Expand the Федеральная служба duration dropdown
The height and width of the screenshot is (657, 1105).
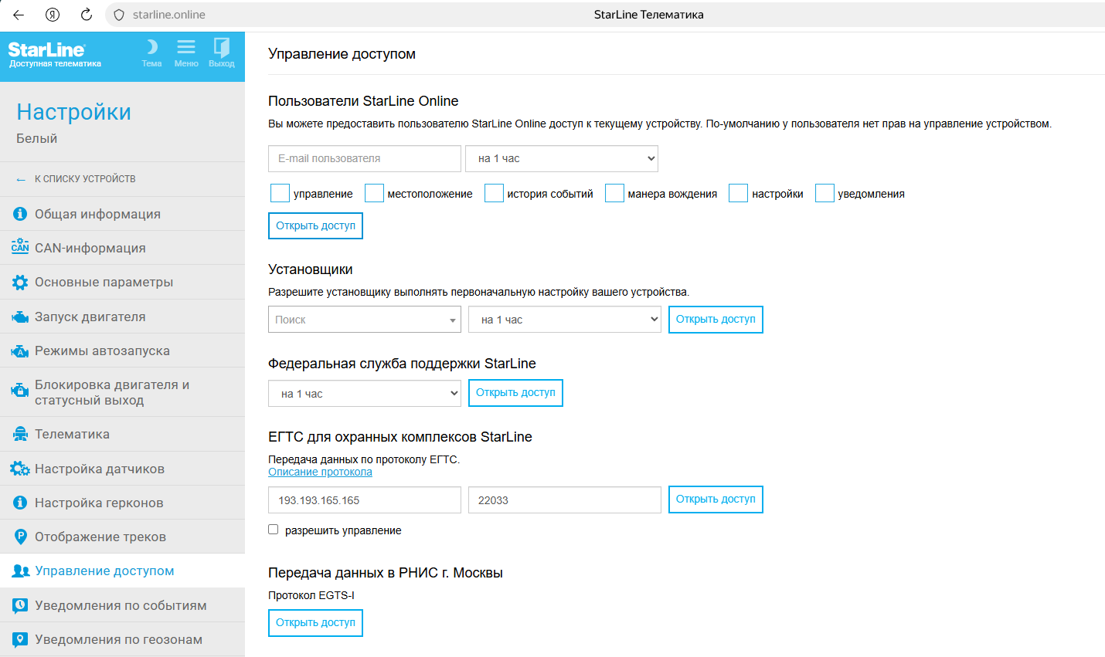coord(365,394)
